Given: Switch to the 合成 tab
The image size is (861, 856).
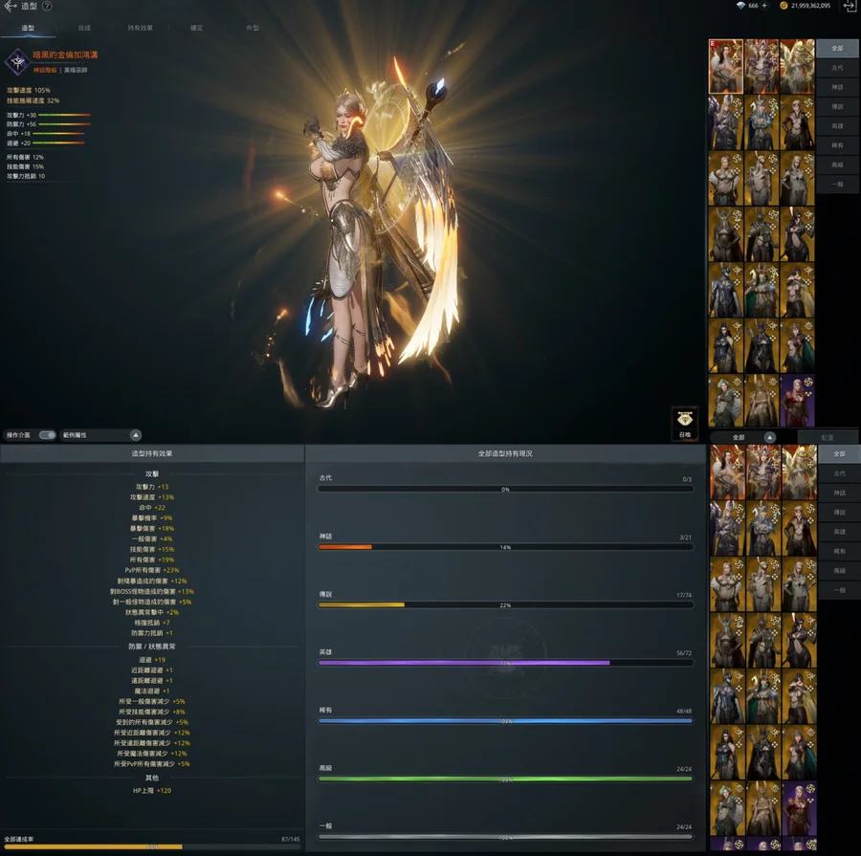Looking at the screenshot, I should tap(84, 28).
